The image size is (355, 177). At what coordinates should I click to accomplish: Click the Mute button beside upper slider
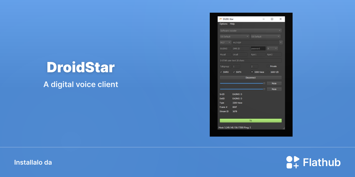click(274, 83)
